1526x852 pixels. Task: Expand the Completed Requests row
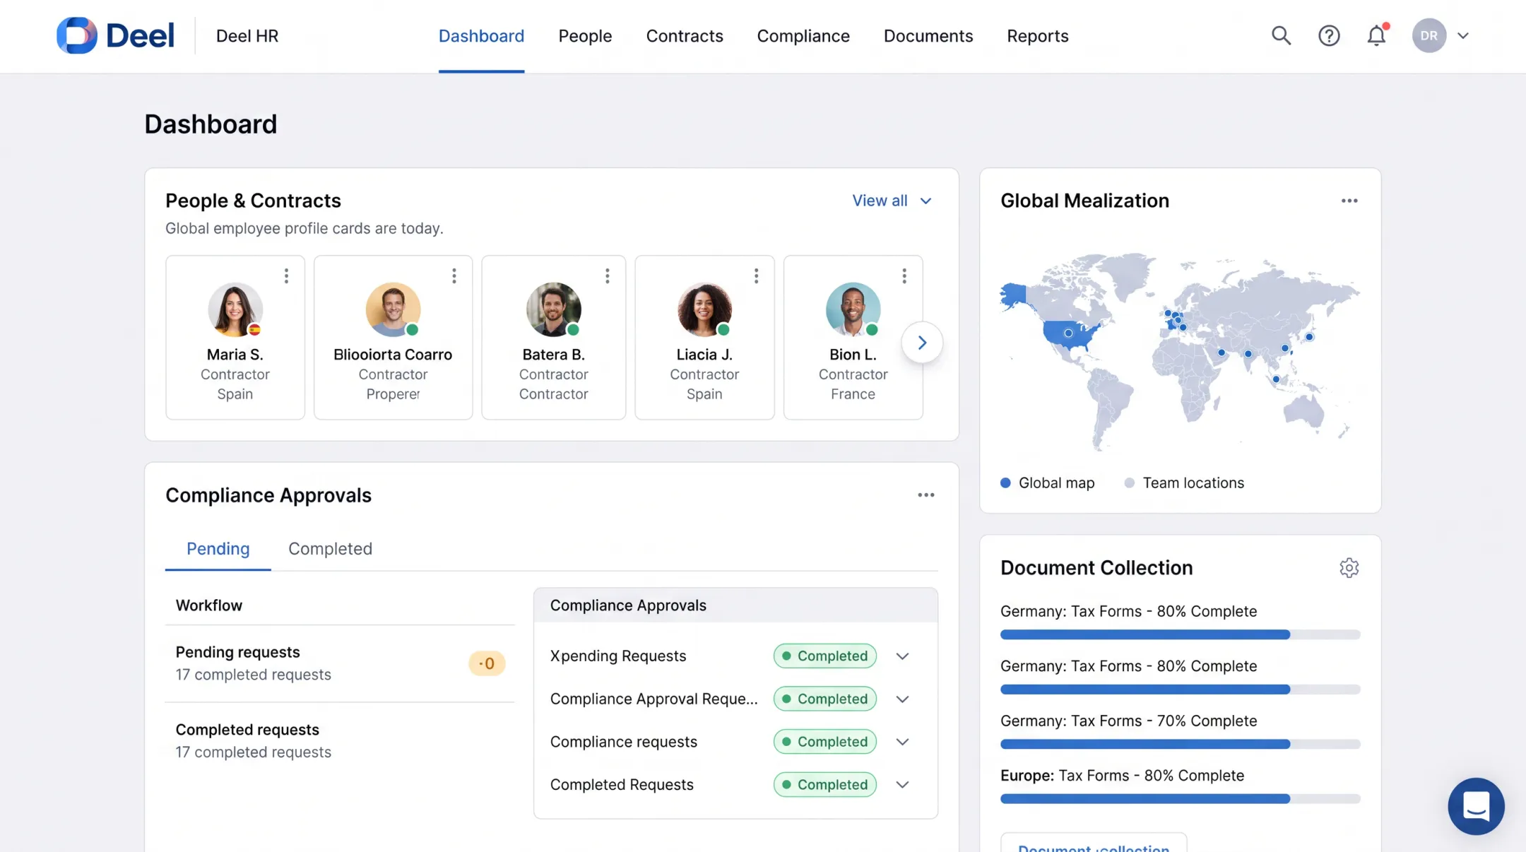click(902, 785)
